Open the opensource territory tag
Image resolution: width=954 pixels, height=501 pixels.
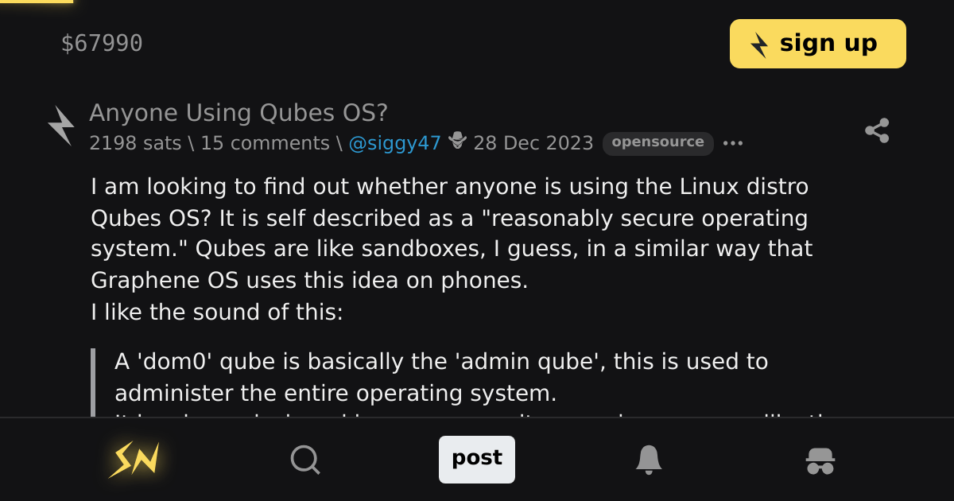tap(658, 143)
